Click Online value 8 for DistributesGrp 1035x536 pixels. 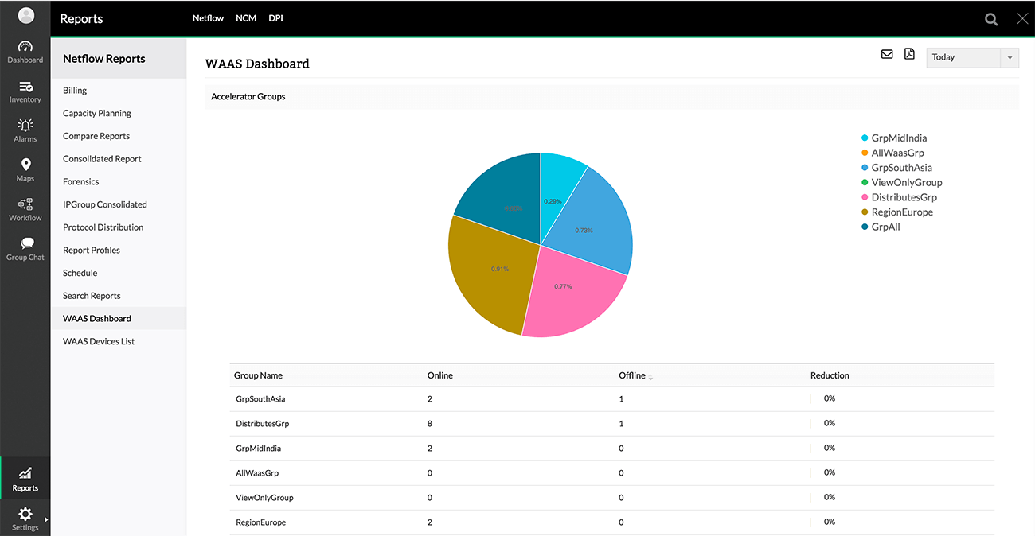click(430, 424)
